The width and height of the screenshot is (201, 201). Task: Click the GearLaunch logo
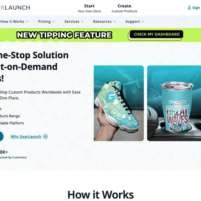click(15, 8)
